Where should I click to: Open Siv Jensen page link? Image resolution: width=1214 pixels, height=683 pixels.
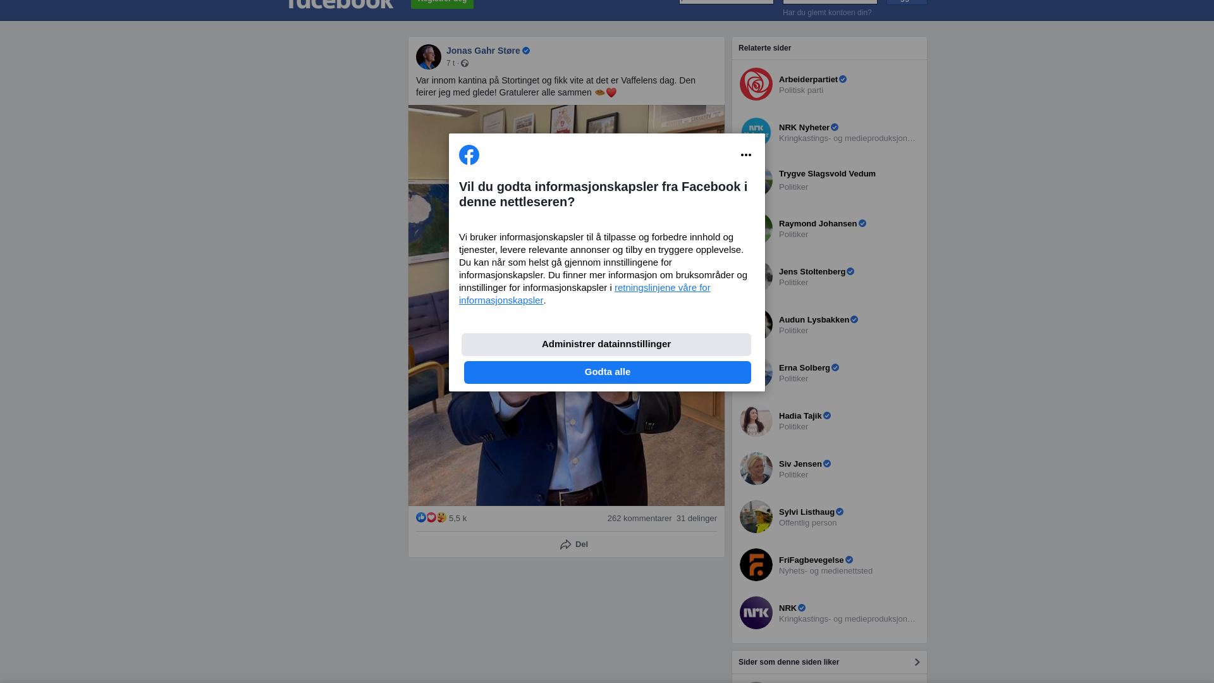(x=800, y=464)
